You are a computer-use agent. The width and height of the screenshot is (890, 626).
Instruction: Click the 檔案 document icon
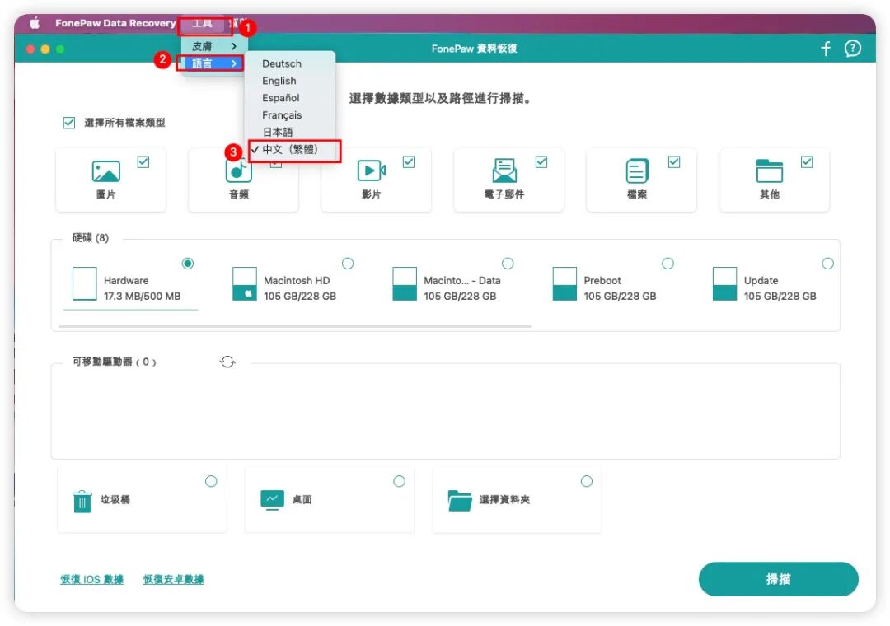click(x=637, y=171)
